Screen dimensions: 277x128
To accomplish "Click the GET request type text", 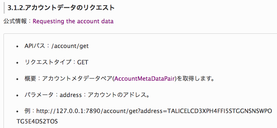I will (x=82, y=62).
